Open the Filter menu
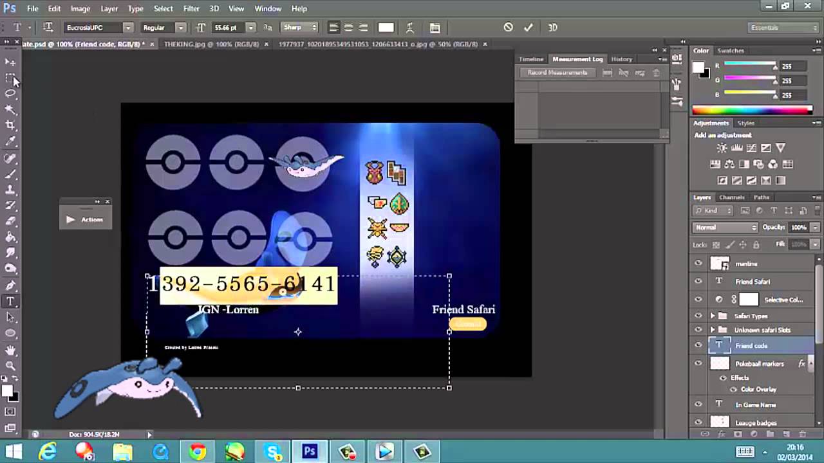Screen dimensions: 824x463 [191, 8]
